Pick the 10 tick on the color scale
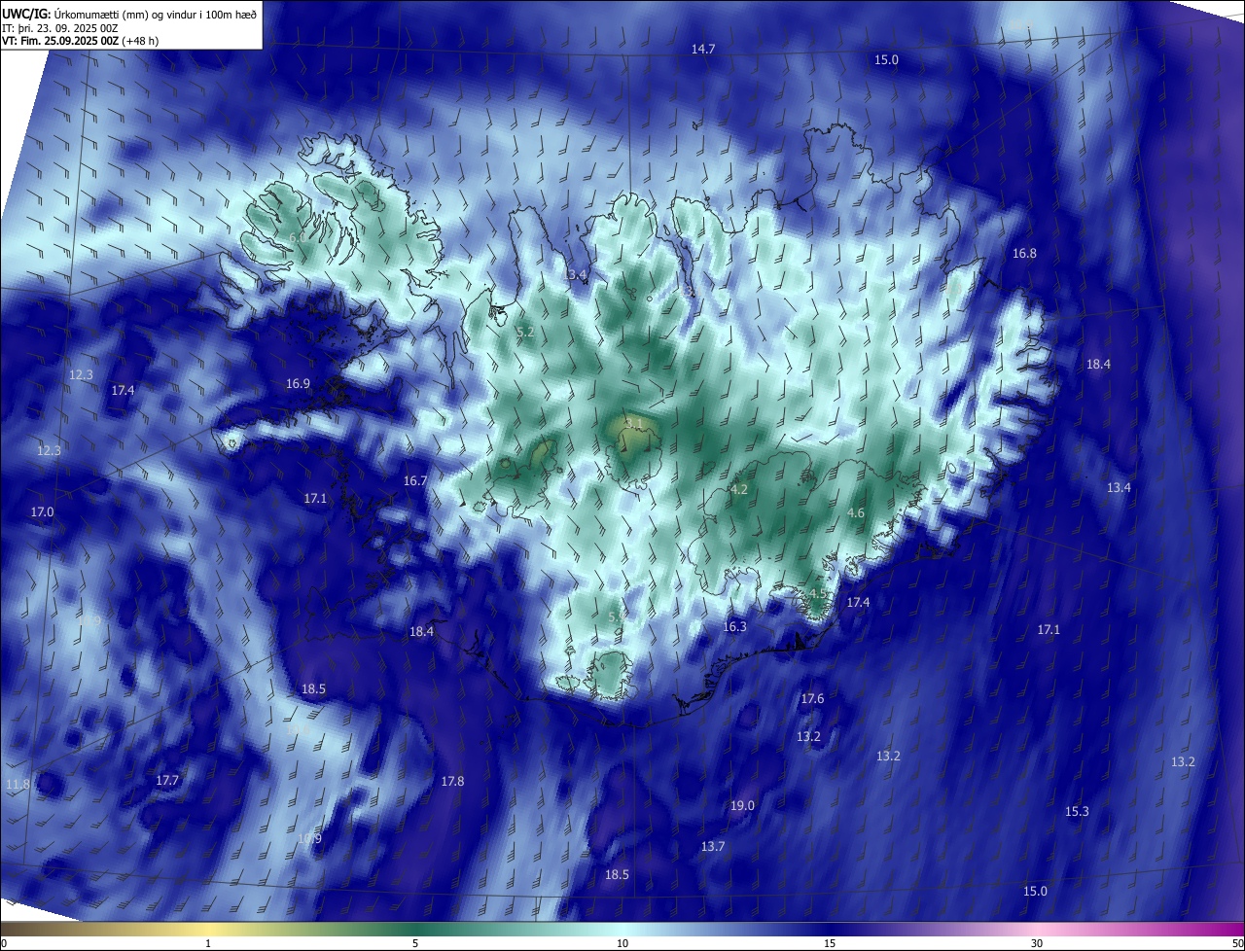Viewport: 1245px width, 951px height. pos(622,943)
